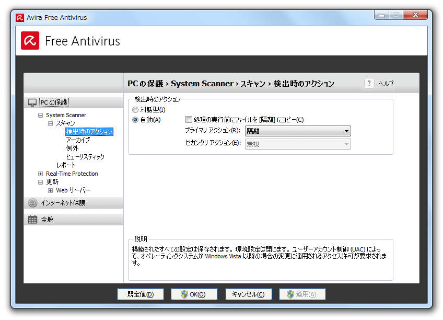The height and width of the screenshot is (320, 443).
Task: Collapse the スキャン tree node
Action: pos(50,123)
